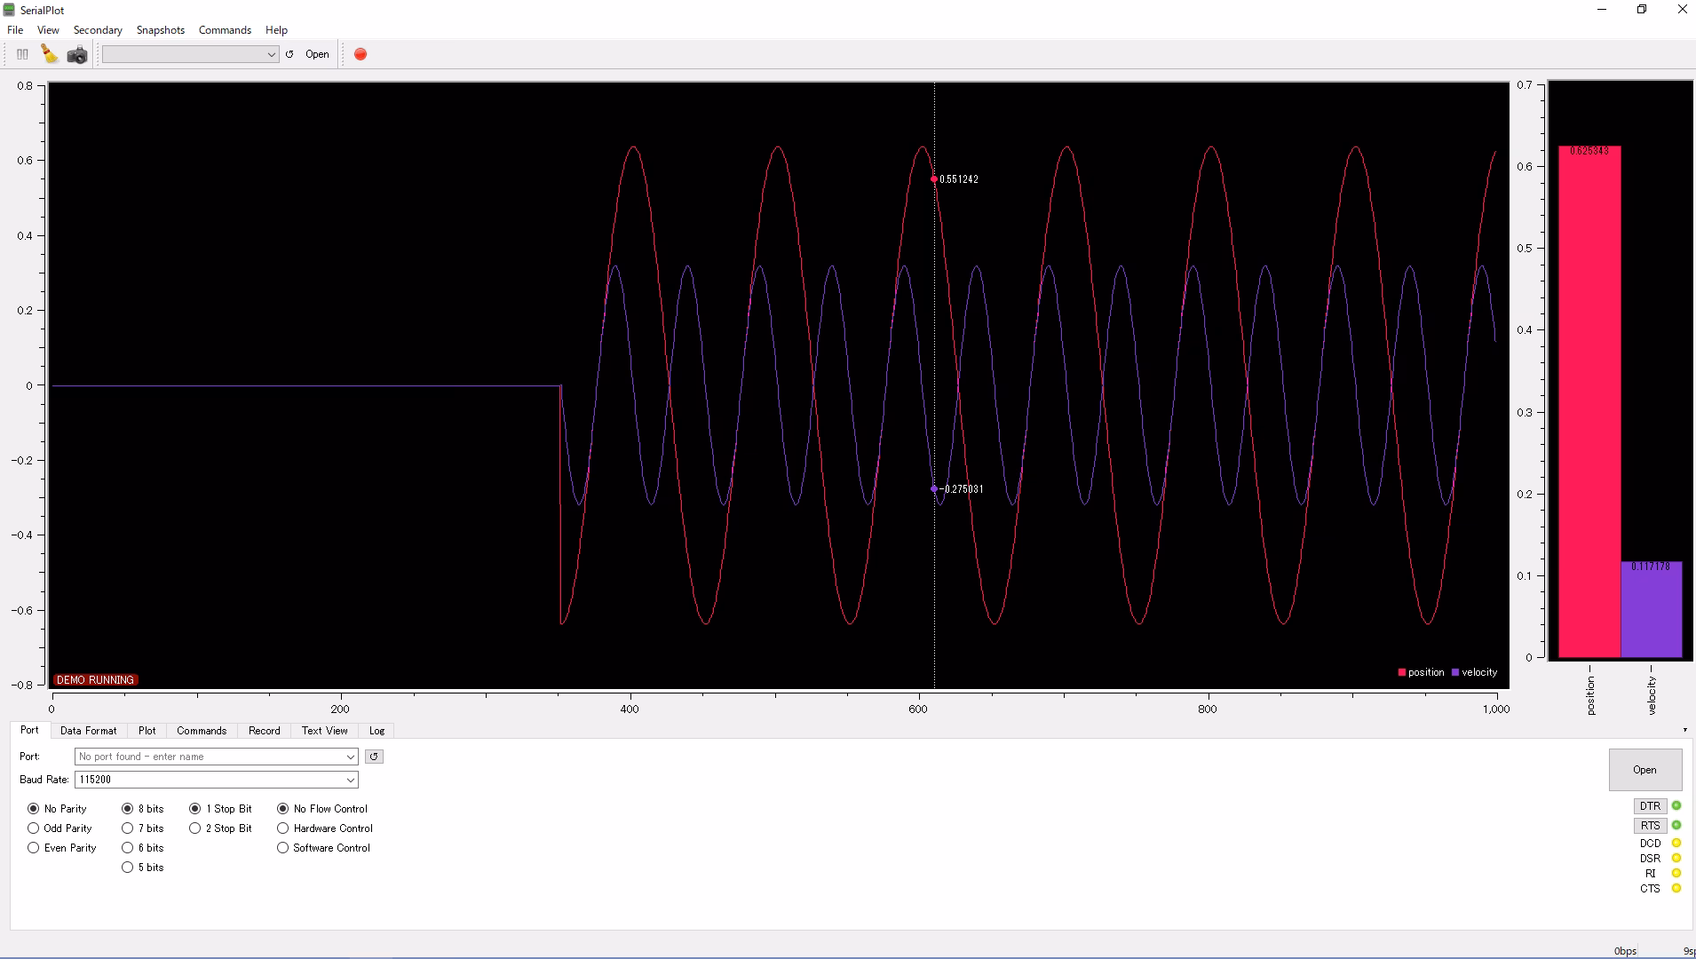Viewport: 1696px width, 959px height.
Task: Click the red record indicator icon
Action: 360,54
